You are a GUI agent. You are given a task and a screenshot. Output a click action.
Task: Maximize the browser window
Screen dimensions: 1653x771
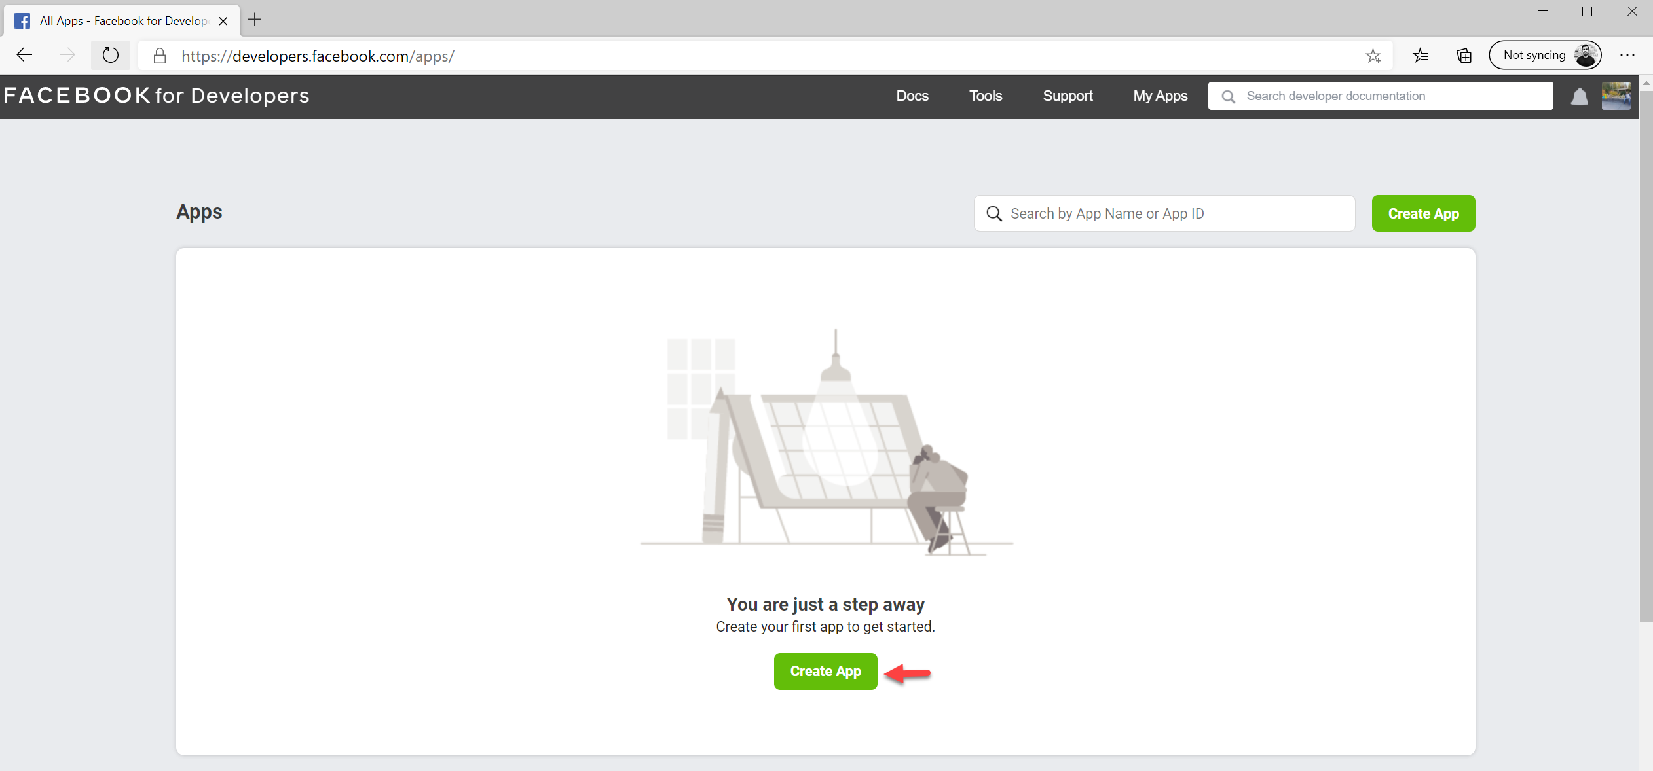tap(1587, 12)
